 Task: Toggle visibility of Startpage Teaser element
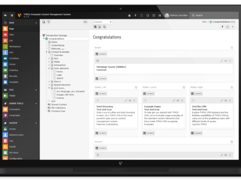click(x=226, y=61)
